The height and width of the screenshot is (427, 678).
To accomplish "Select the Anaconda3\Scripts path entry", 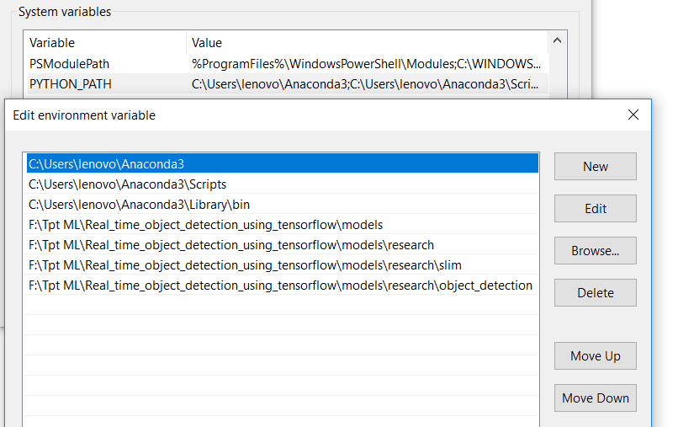I will (x=283, y=184).
